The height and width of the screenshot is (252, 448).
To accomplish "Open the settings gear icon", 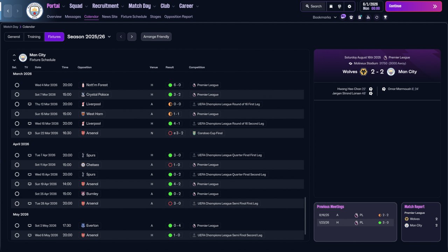I will click(x=349, y=6).
